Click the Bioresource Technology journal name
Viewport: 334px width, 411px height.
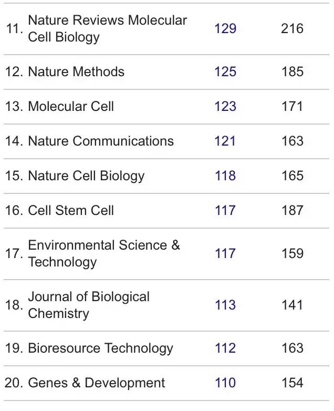point(100,348)
